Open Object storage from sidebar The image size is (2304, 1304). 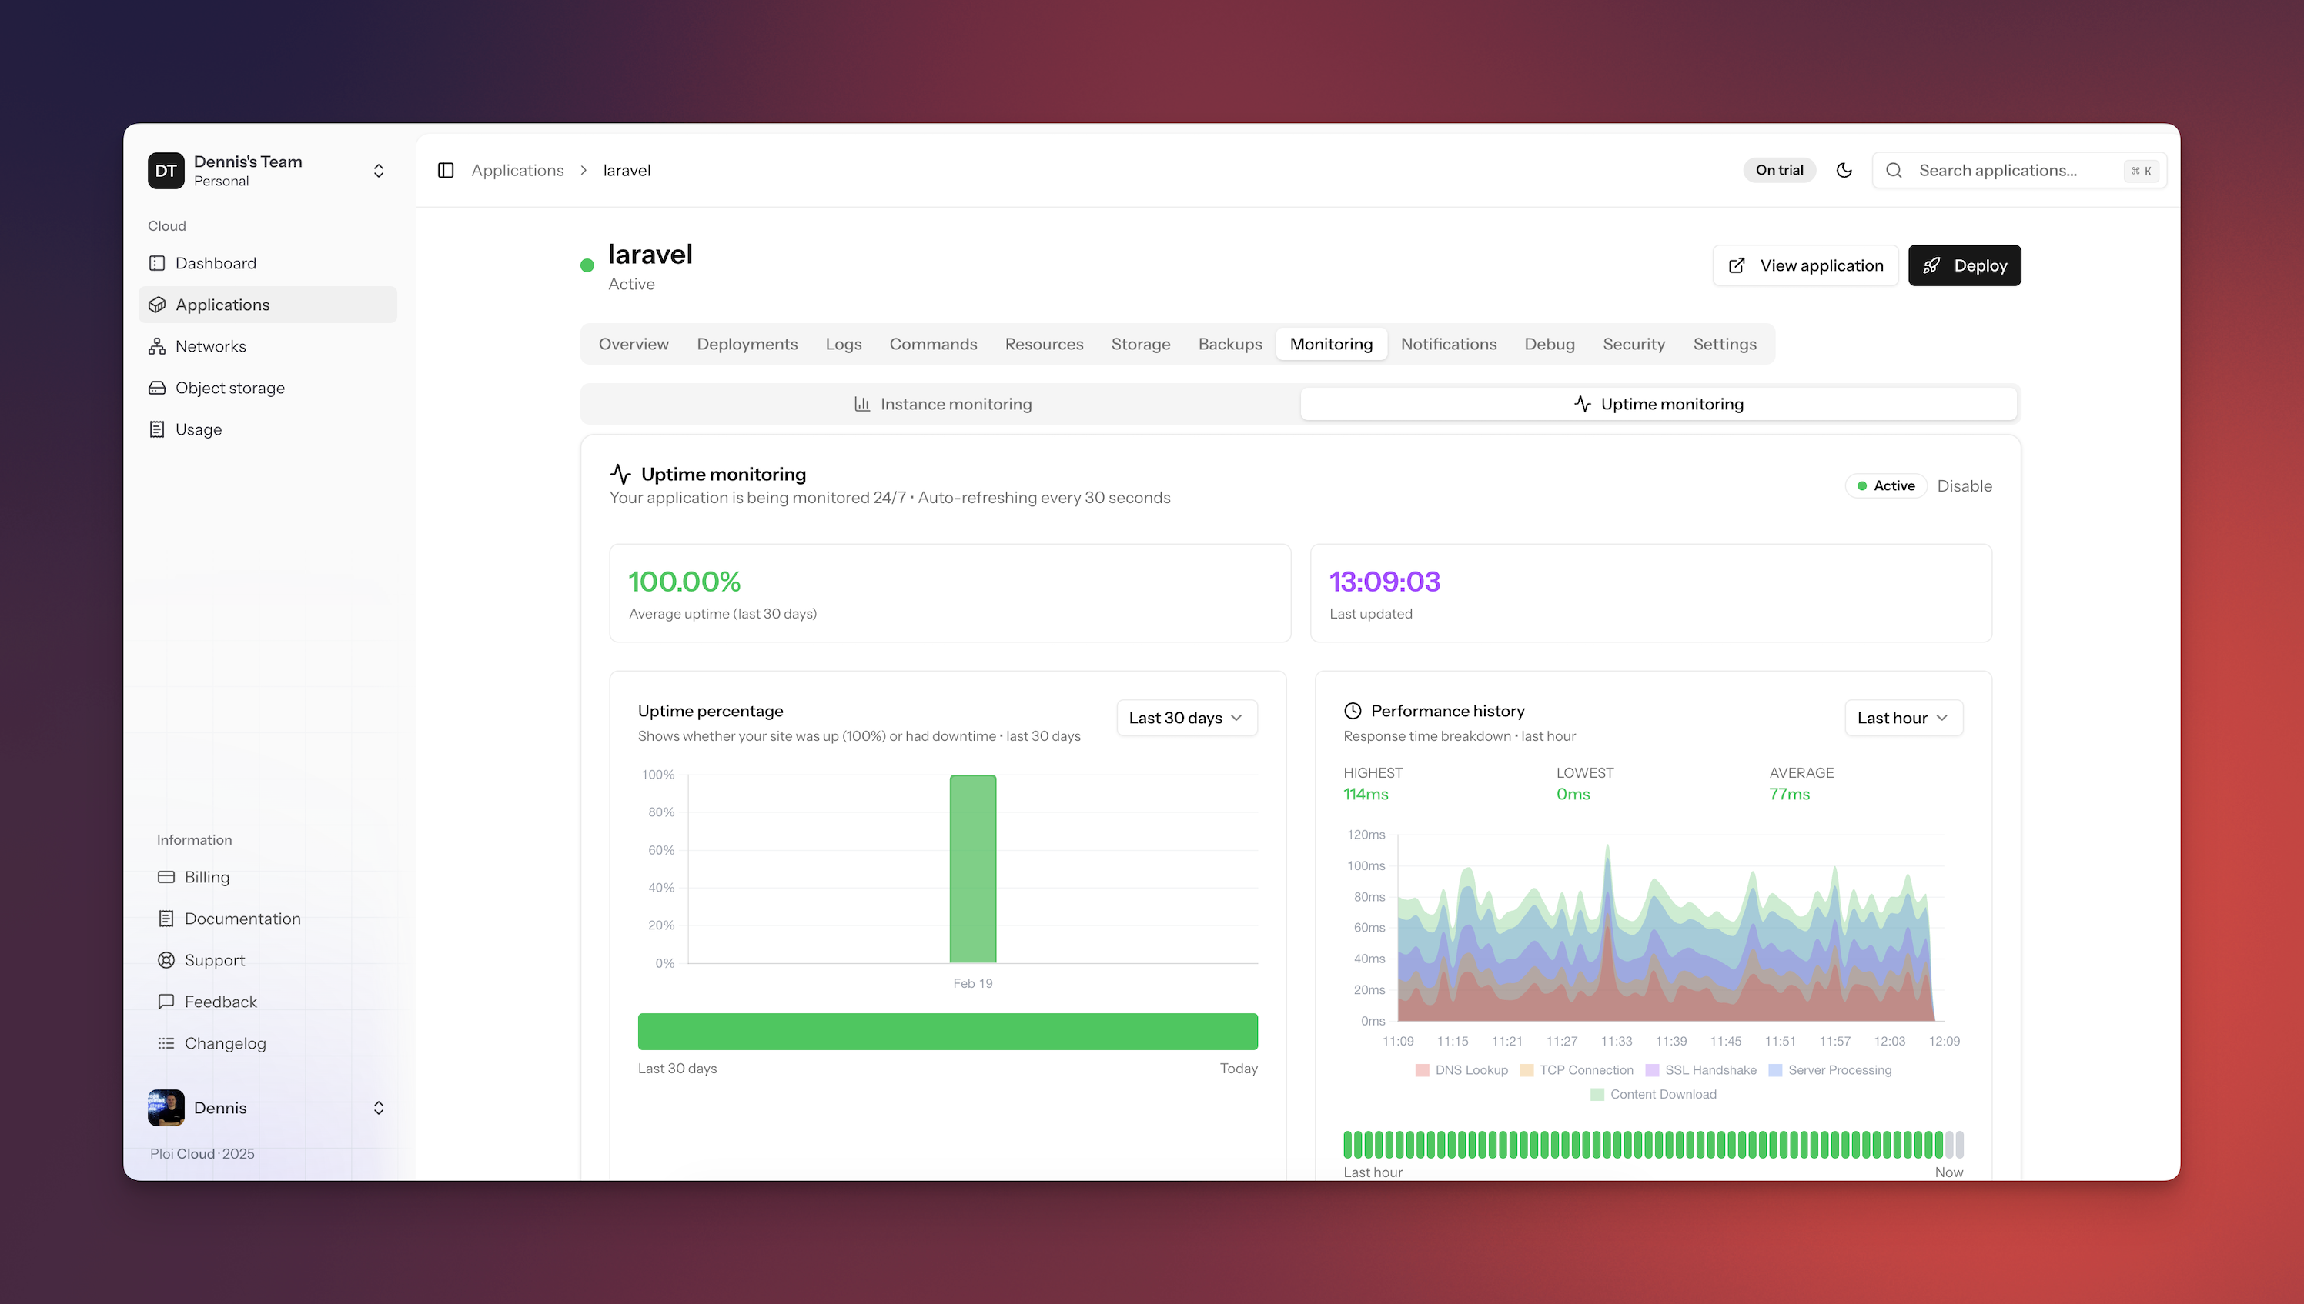coord(229,388)
